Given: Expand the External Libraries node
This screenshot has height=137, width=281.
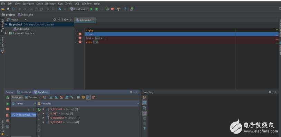Looking at the screenshot, I should click(6, 33).
